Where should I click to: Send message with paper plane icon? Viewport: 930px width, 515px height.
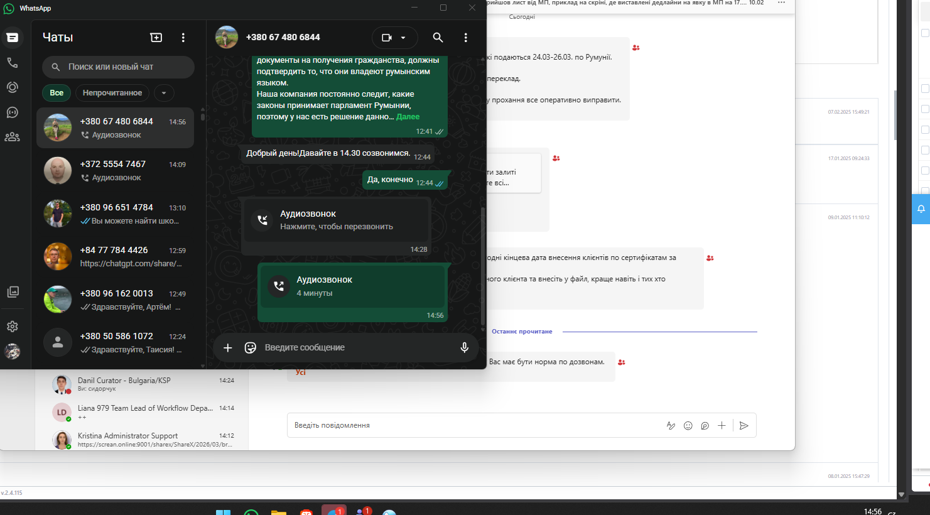pyautogui.click(x=744, y=426)
